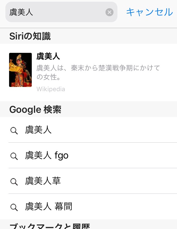
Task: Tap the Google 検索 section header
Action: (x=35, y=110)
